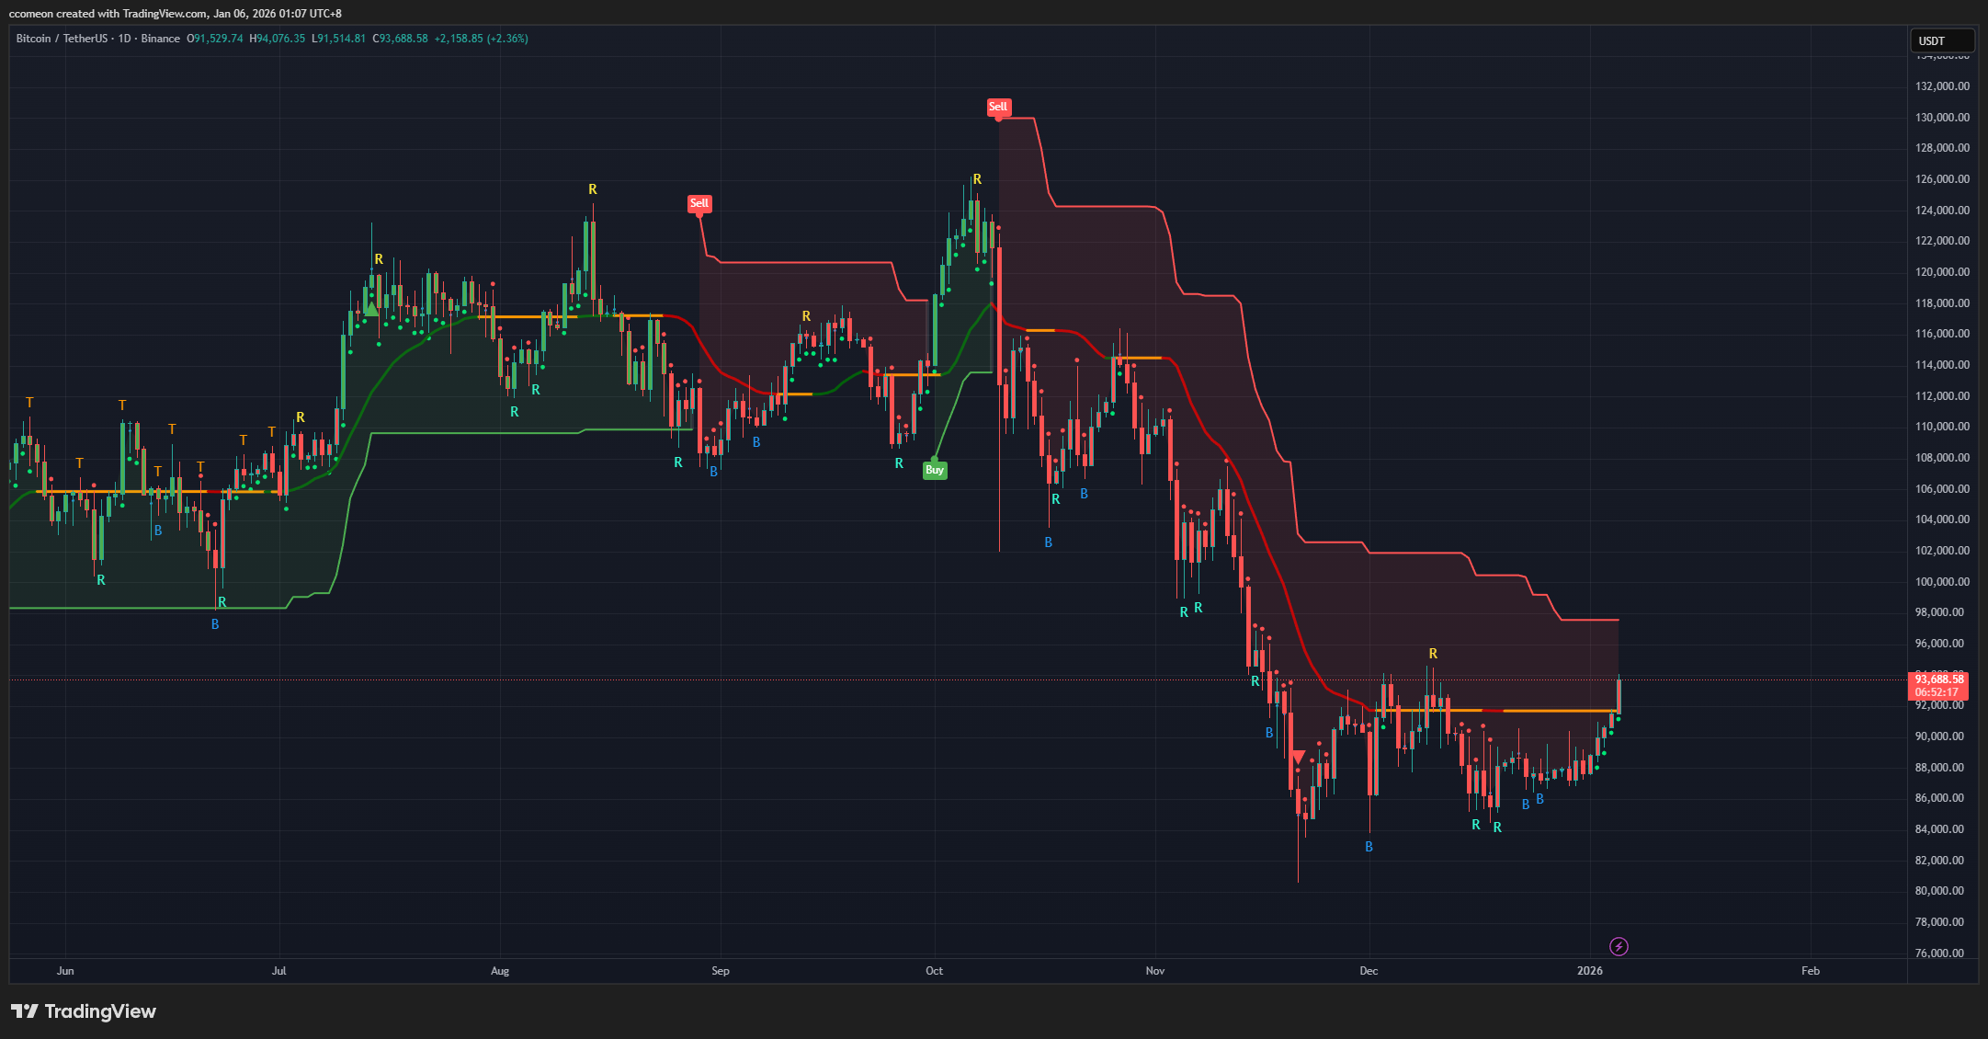Click the Binance exchange name in the legend
The height and width of the screenshot is (1039, 1988).
tap(161, 39)
